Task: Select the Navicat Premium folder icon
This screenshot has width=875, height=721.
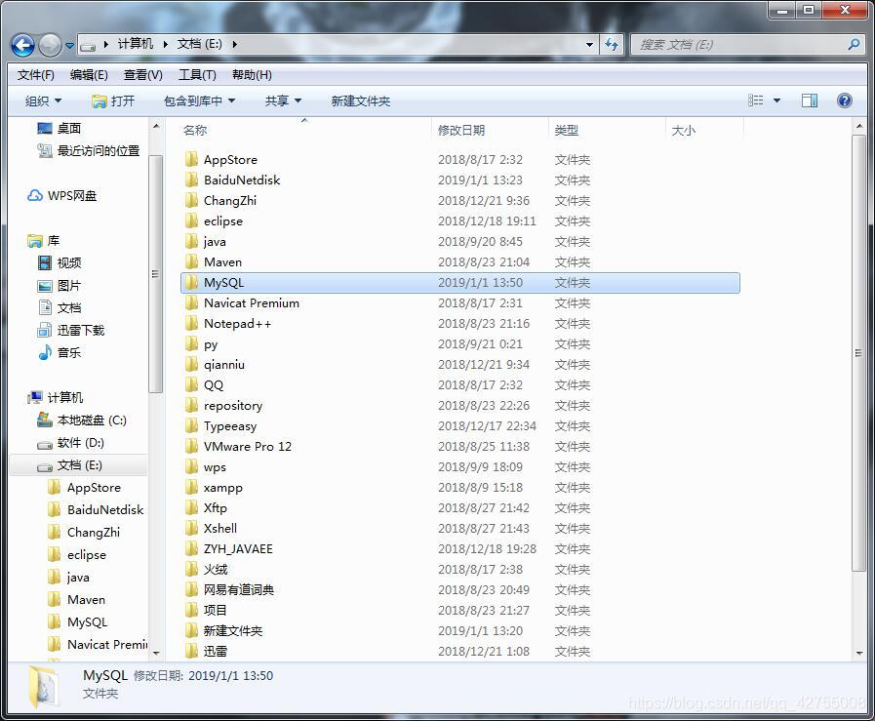Action: (191, 303)
